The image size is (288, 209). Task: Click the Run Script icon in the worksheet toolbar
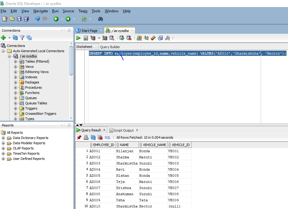(x=86, y=38)
